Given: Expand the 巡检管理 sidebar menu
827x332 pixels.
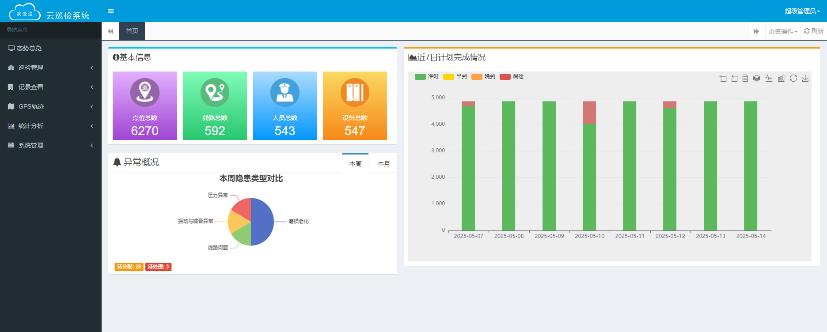Looking at the screenshot, I should coord(51,68).
